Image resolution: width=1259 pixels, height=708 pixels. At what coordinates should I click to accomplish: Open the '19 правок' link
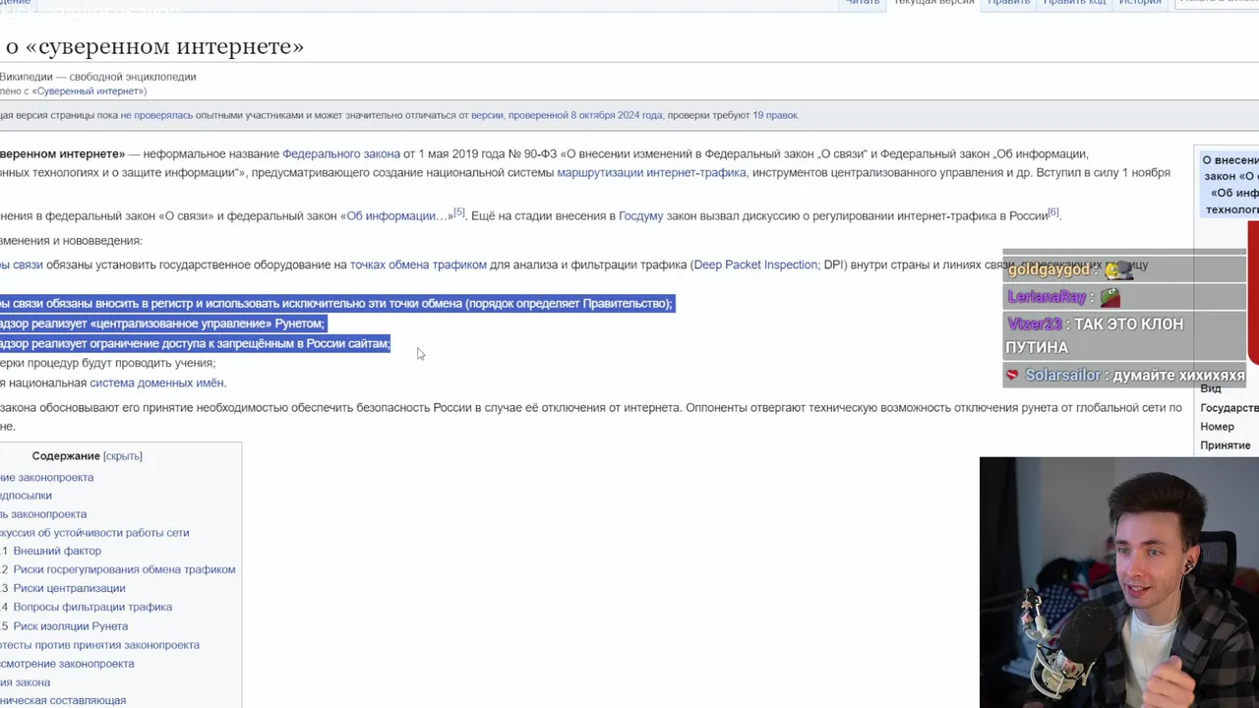point(775,115)
